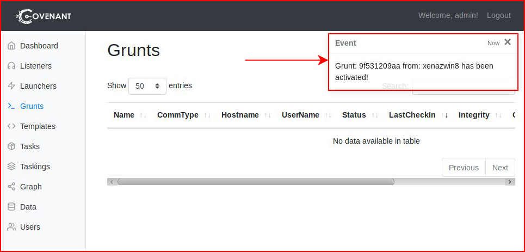
Task: Navigate to Tasks
Action: pos(30,146)
